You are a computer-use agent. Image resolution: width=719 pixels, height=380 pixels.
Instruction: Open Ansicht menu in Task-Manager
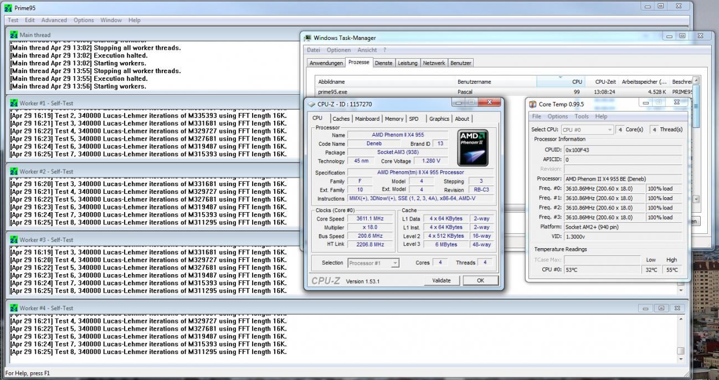pyautogui.click(x=367, y=50)
